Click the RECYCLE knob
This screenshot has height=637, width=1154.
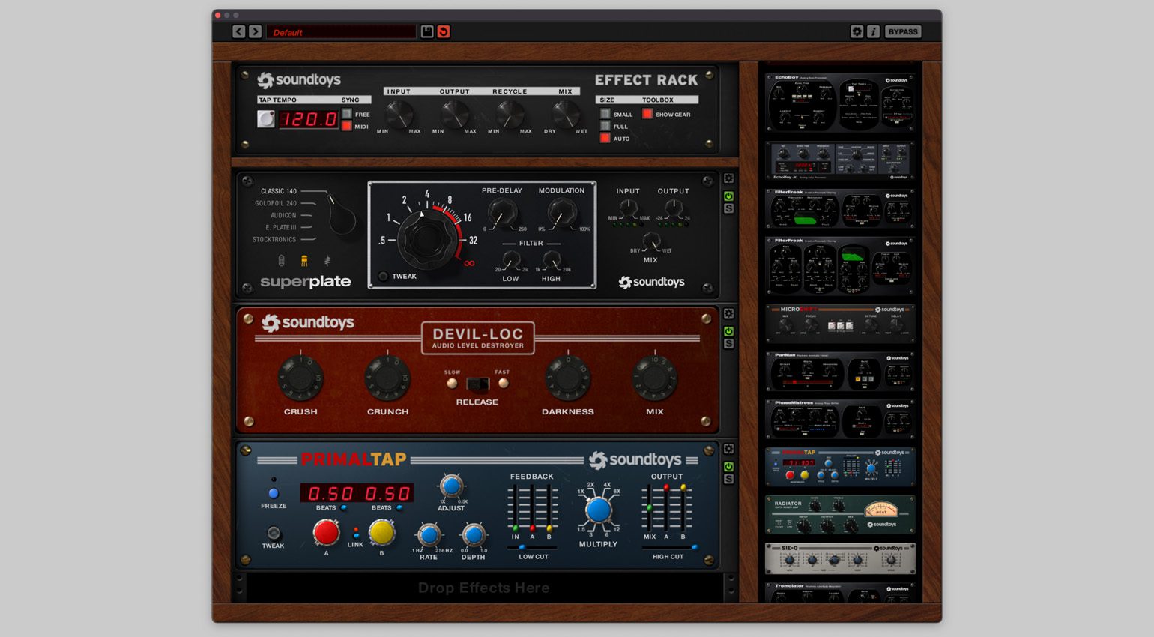click(510, 114)
